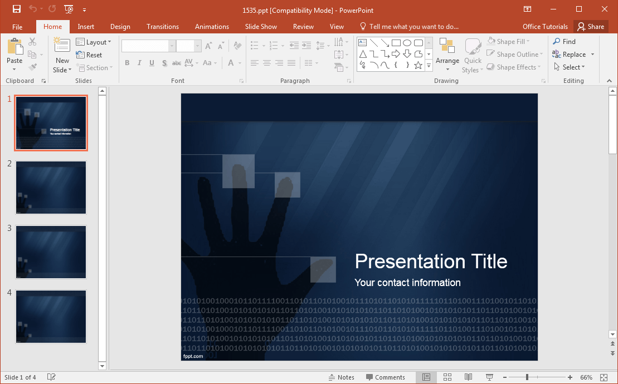
Task: Toggle Underline text formatting
Action: pyautogui.click(x=152, y=63)
